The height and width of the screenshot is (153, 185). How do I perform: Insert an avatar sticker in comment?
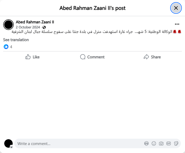pyautogui.click(x=146, y=143)
